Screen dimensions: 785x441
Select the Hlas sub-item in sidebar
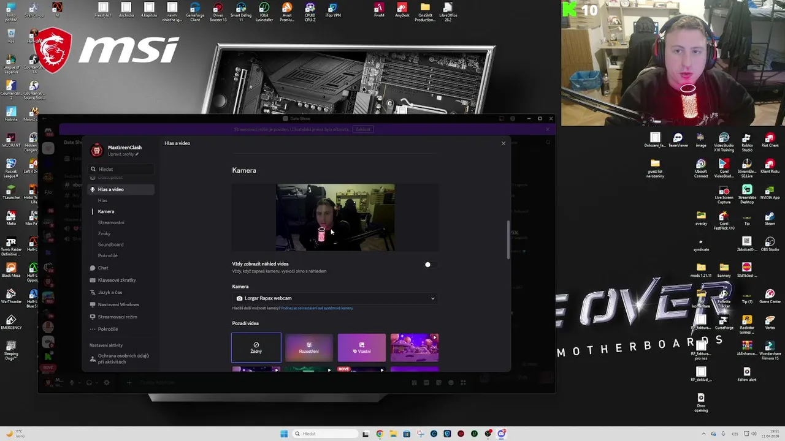pos(102,200)
